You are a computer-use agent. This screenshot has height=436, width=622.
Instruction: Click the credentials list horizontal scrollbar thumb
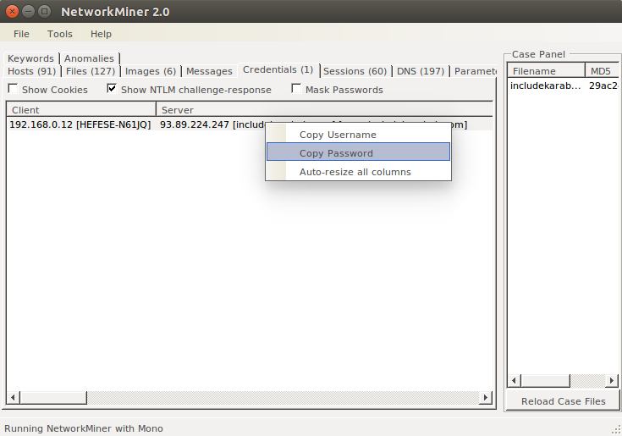click(53, 397)
